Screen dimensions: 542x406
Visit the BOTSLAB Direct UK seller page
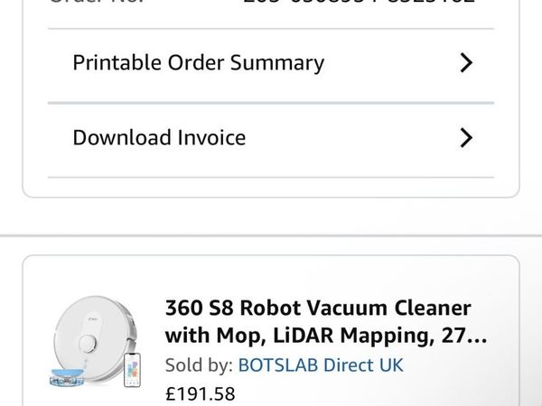point(320,365)
